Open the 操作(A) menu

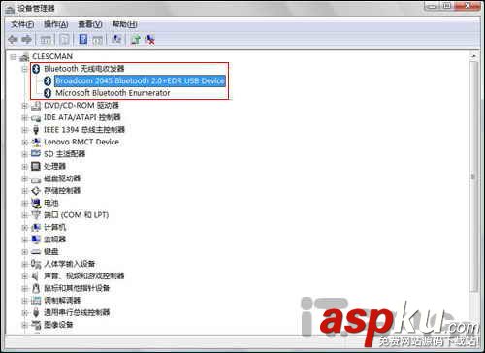coord(56,24)
